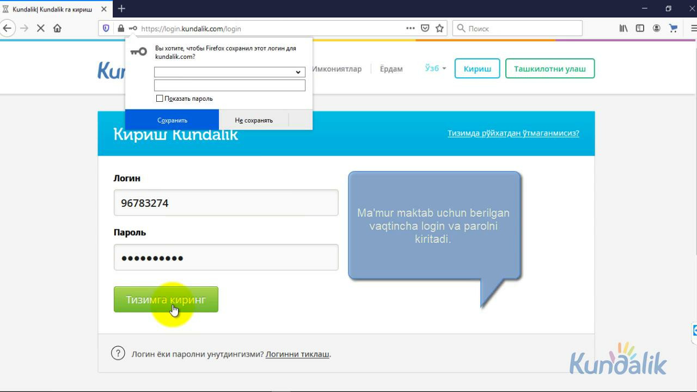Open page actions three-dot menu
This screenshot has height=392, width=697.
click(x=411, y=28)
